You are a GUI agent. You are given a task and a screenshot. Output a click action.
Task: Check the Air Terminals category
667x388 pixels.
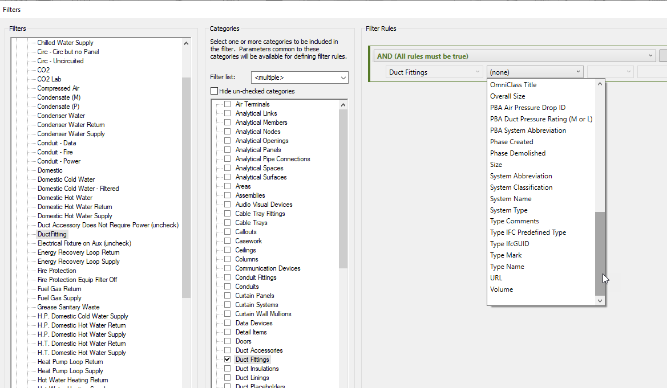coord(227,104)
